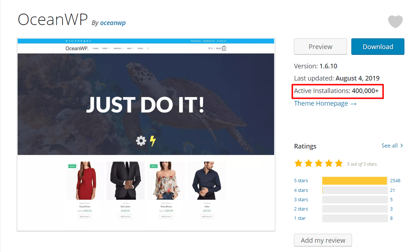The image size is (417, 252).
Task: Click the 21 ratings count
Action: (x=393, y=190)
